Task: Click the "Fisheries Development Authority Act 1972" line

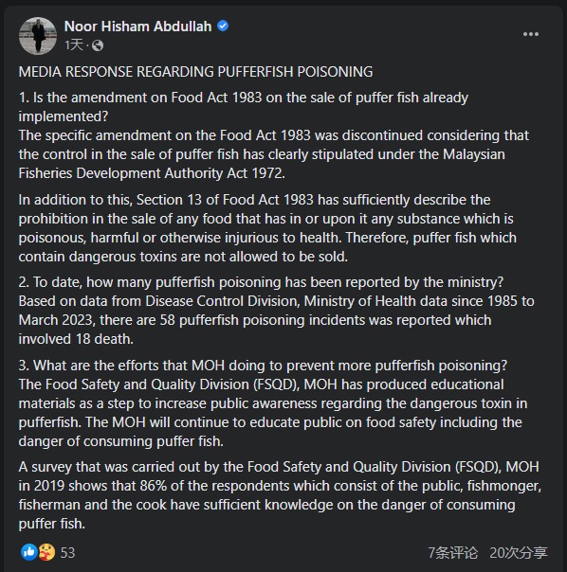Action: click(152, 173)
